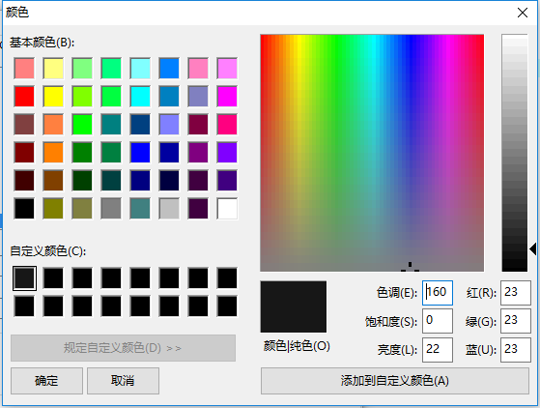Choose the cyan basic color swatch
Viewport: 540px width, 408px height.
click(x=140, y=96)
